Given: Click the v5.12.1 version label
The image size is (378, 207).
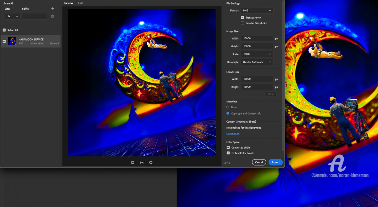Looking at the screenshot, I should 227,163.
